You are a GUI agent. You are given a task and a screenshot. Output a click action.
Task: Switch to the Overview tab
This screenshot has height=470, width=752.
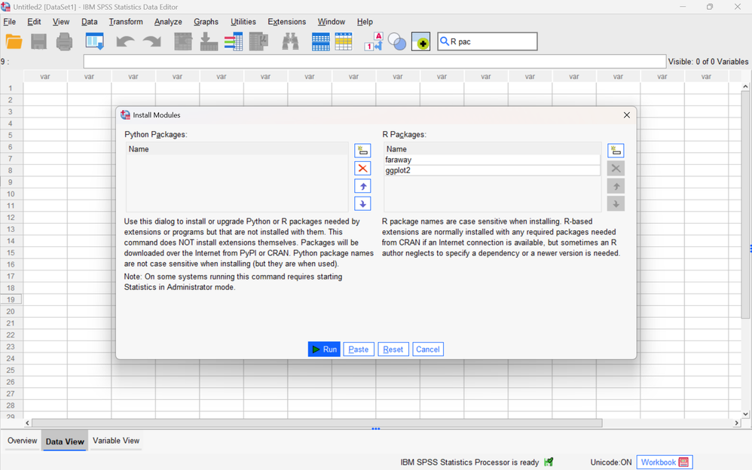(x=22, y=441)
